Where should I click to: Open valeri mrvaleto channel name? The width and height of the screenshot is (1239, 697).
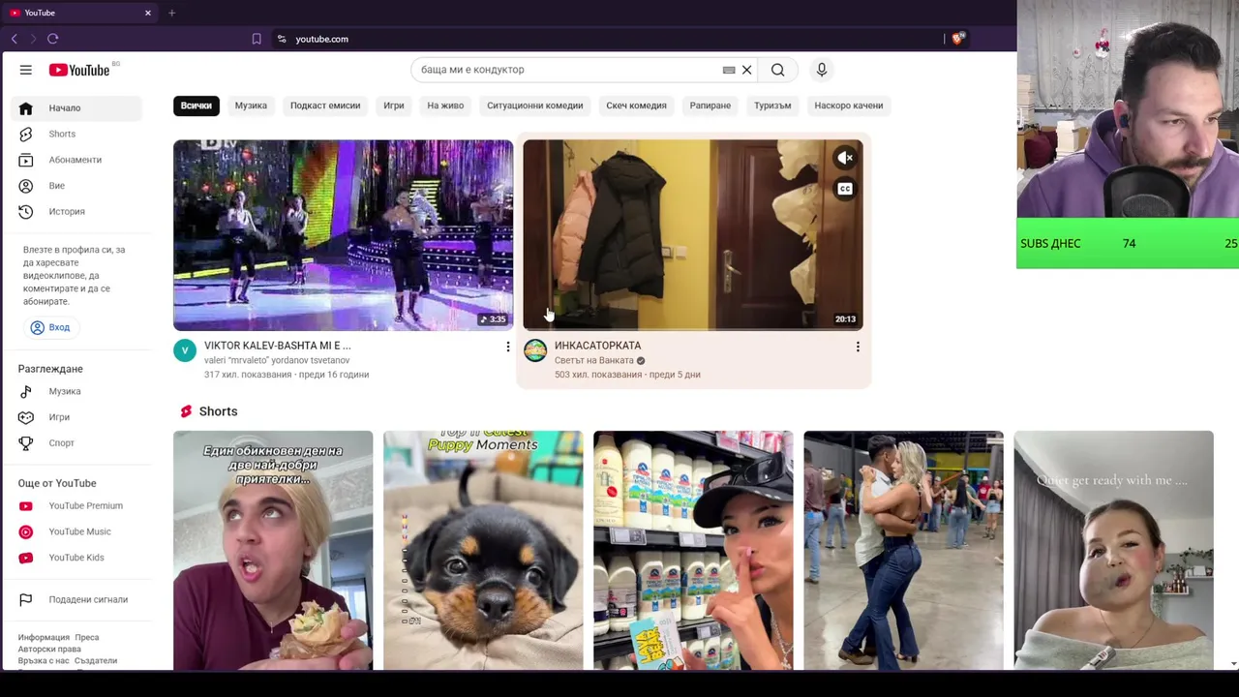277,360
